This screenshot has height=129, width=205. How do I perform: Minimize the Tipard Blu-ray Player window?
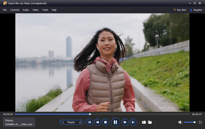tap(190, 3)
